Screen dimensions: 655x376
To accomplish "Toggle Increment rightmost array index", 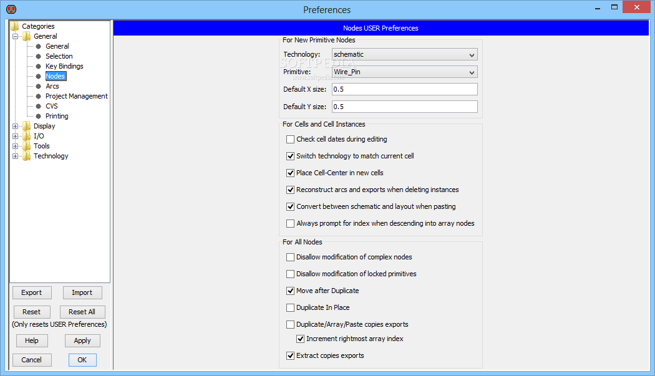I will point(300,339).
